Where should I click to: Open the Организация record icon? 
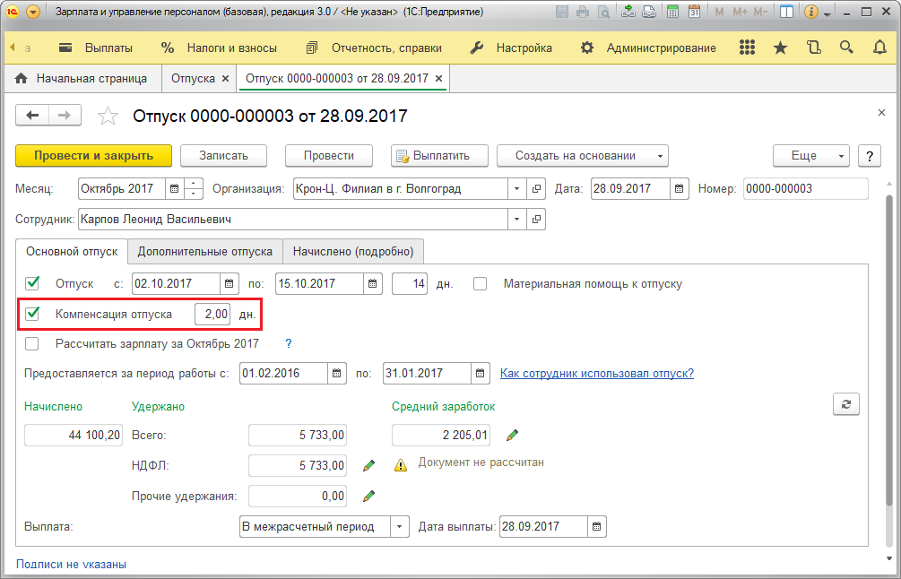[536, 188]
